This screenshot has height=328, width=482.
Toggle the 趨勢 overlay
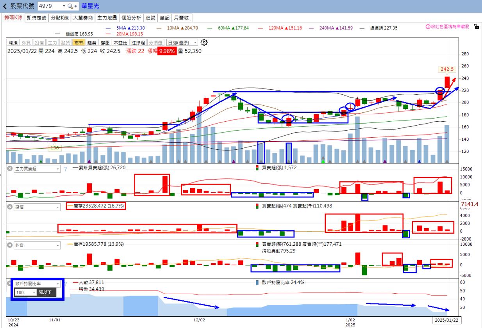click(x=92, y=43)
